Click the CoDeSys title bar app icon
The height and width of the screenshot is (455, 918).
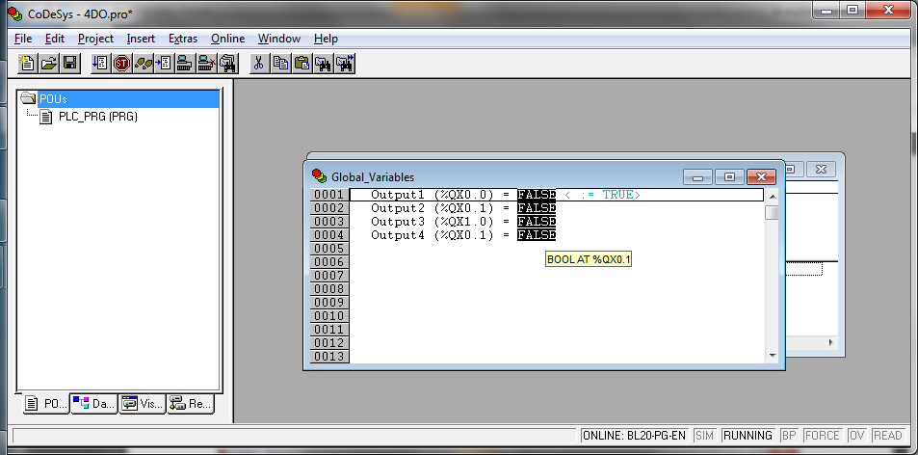click(14, 14)
